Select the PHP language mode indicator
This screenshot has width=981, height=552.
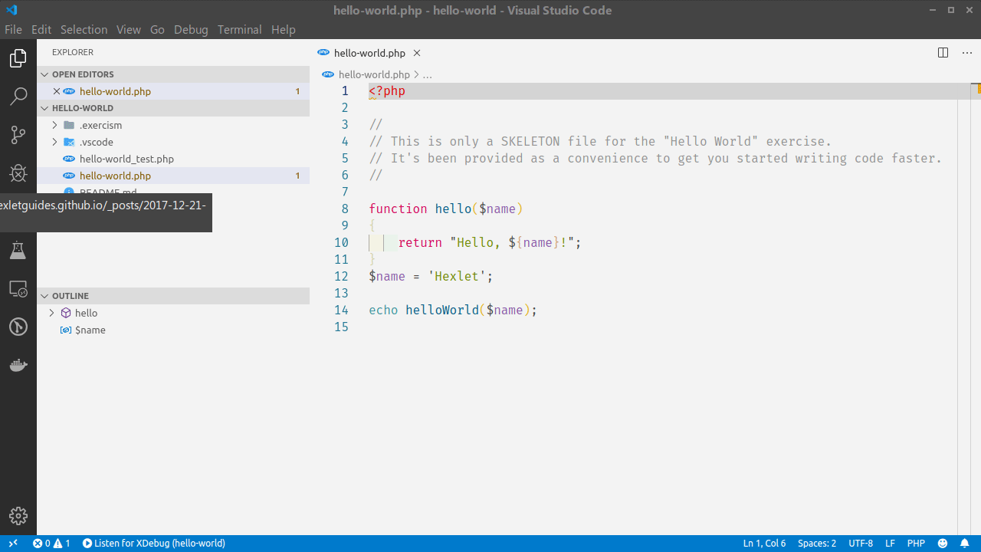(916, 543)
